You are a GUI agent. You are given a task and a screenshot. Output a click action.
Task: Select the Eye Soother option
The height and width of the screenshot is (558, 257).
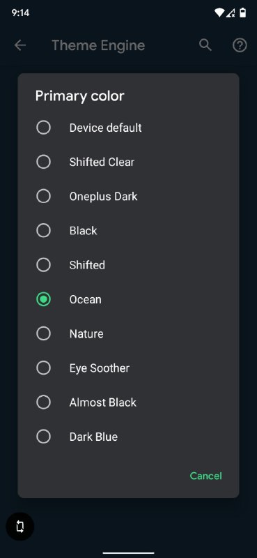(128, 368)
